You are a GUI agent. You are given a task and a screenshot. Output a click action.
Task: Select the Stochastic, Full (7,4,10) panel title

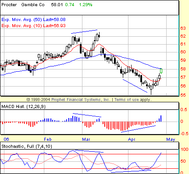click(x=27, y=146)
